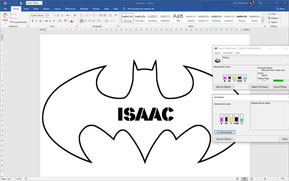This screenshot has width=289, height=181.
Task: Click the zoom slider in status bar
Action: tap(265, 179)
